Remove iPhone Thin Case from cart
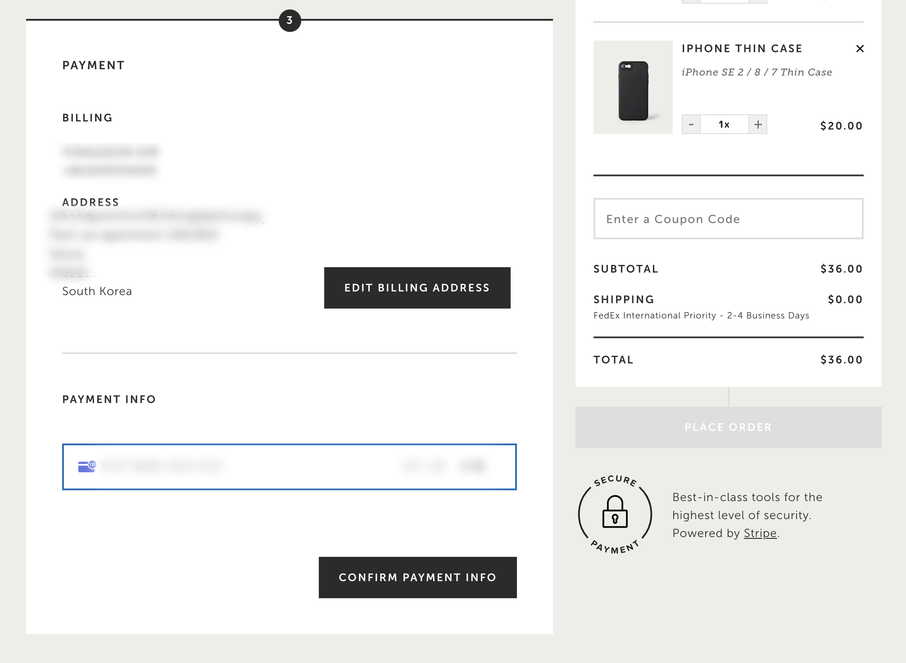This screenshot has width=906, height=663. [x=860, y=49]
